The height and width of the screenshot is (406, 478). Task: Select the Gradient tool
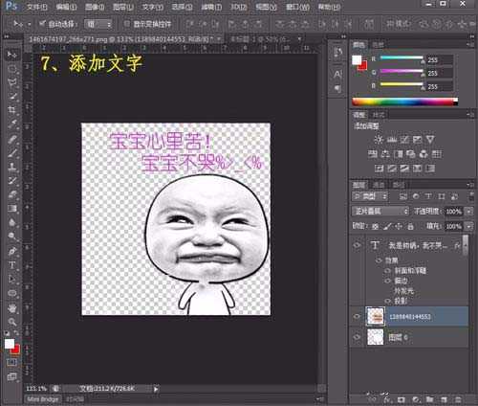(12, 209)
